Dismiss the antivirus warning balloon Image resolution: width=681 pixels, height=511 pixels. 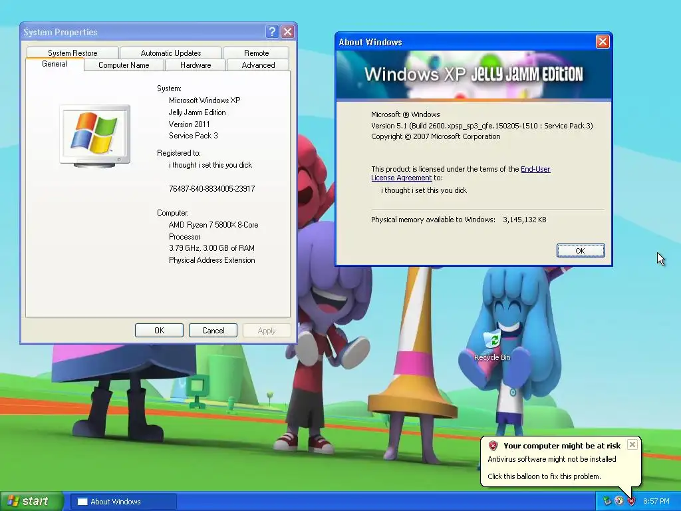(x=632, y=444)
